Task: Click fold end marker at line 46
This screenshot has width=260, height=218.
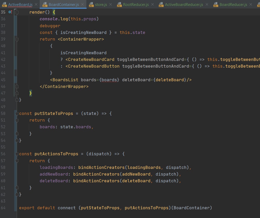Action: 17,86
